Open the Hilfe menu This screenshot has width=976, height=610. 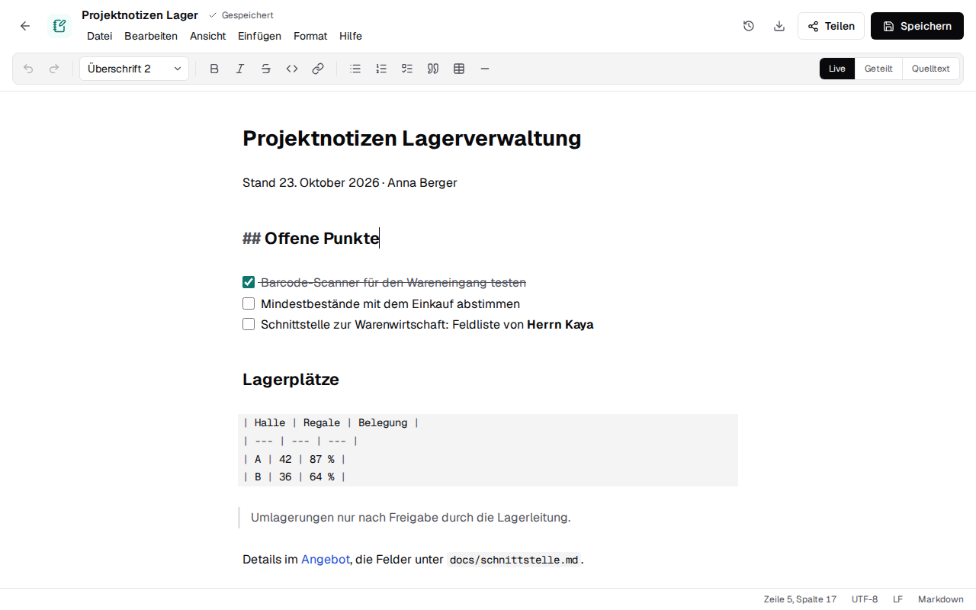(351, 36)
